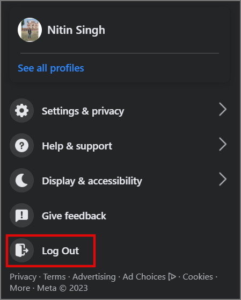Open the Cookies footer link
The image size is (241, 300).
198,277
